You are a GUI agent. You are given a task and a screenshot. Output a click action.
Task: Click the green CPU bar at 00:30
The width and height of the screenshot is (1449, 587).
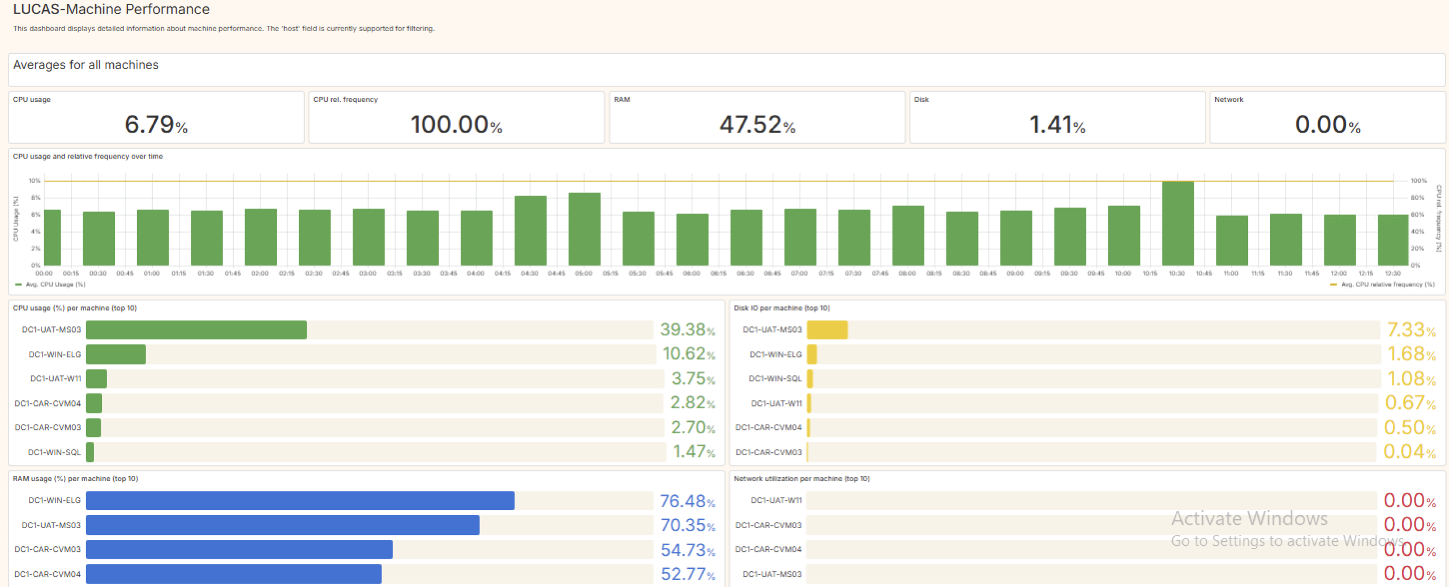[x=98, y=239]
